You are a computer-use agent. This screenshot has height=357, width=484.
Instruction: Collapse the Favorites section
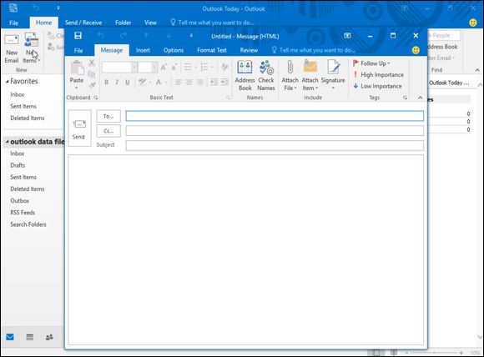[8, 82]
